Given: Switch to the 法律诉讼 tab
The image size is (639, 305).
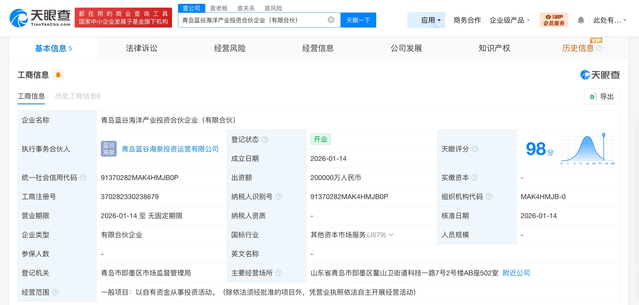Looking at the screenshot, I should (141, 48).
